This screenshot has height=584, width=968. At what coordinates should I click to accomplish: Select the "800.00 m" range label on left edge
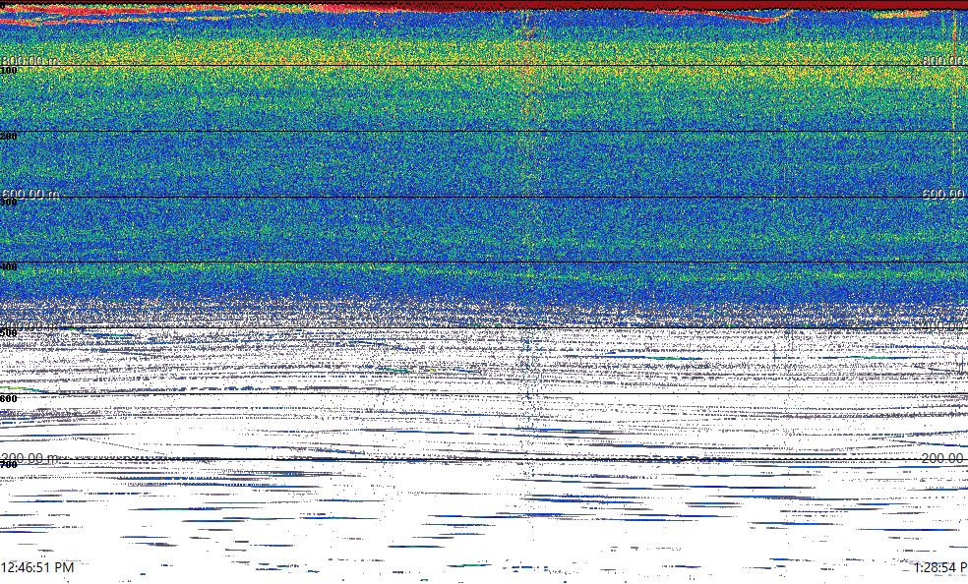[30, 60]
